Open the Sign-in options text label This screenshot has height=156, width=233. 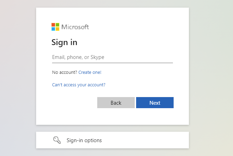pyautogui.click(x=84, y=140)
